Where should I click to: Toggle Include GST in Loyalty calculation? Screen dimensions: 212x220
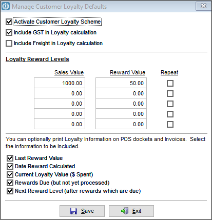point(9,33)
